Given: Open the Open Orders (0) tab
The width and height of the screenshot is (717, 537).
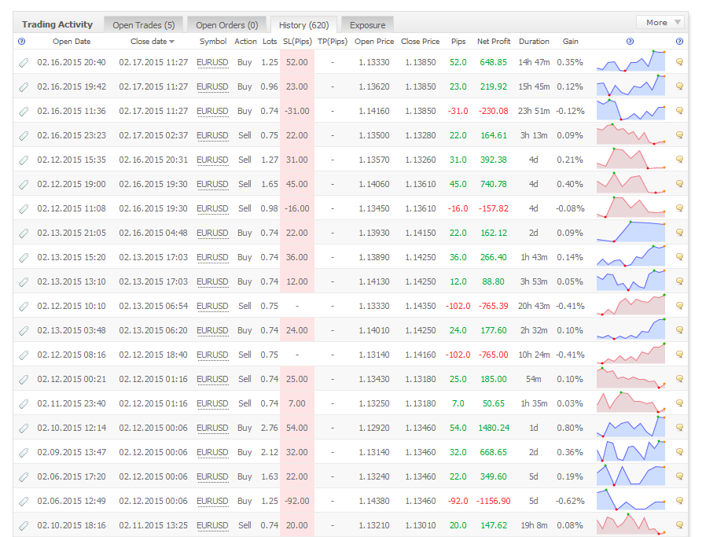Looking at the screenshot, I should point(226,25).
